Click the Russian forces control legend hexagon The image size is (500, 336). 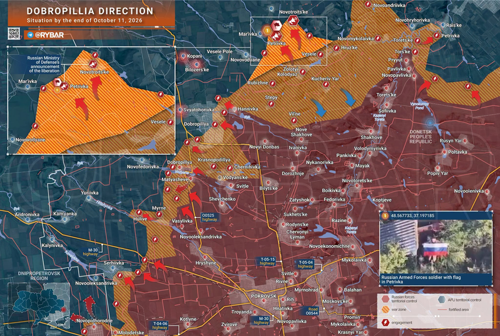386,299
